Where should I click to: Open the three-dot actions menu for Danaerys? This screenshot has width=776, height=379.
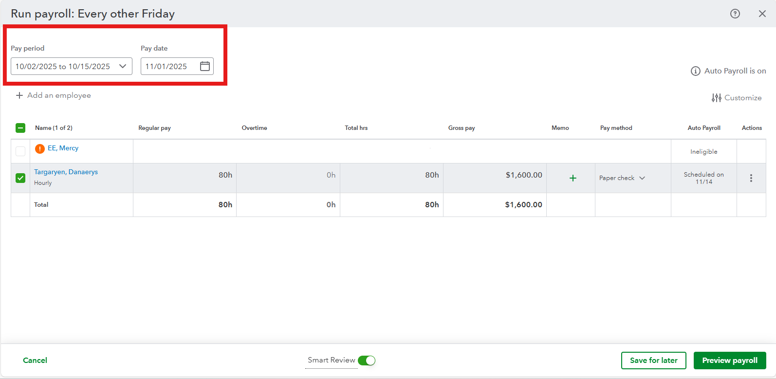click(x=751, y=178)
